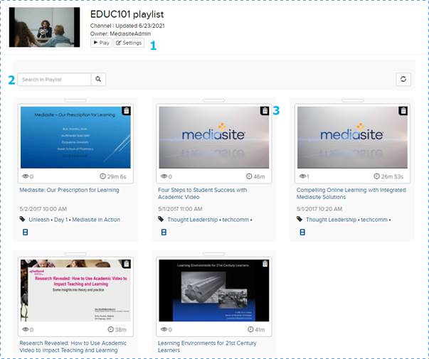The height and width of the screenshot is (359, 429).
Task: Remove Compelling Online Learning using trash icon
Action: pos(403,111)
